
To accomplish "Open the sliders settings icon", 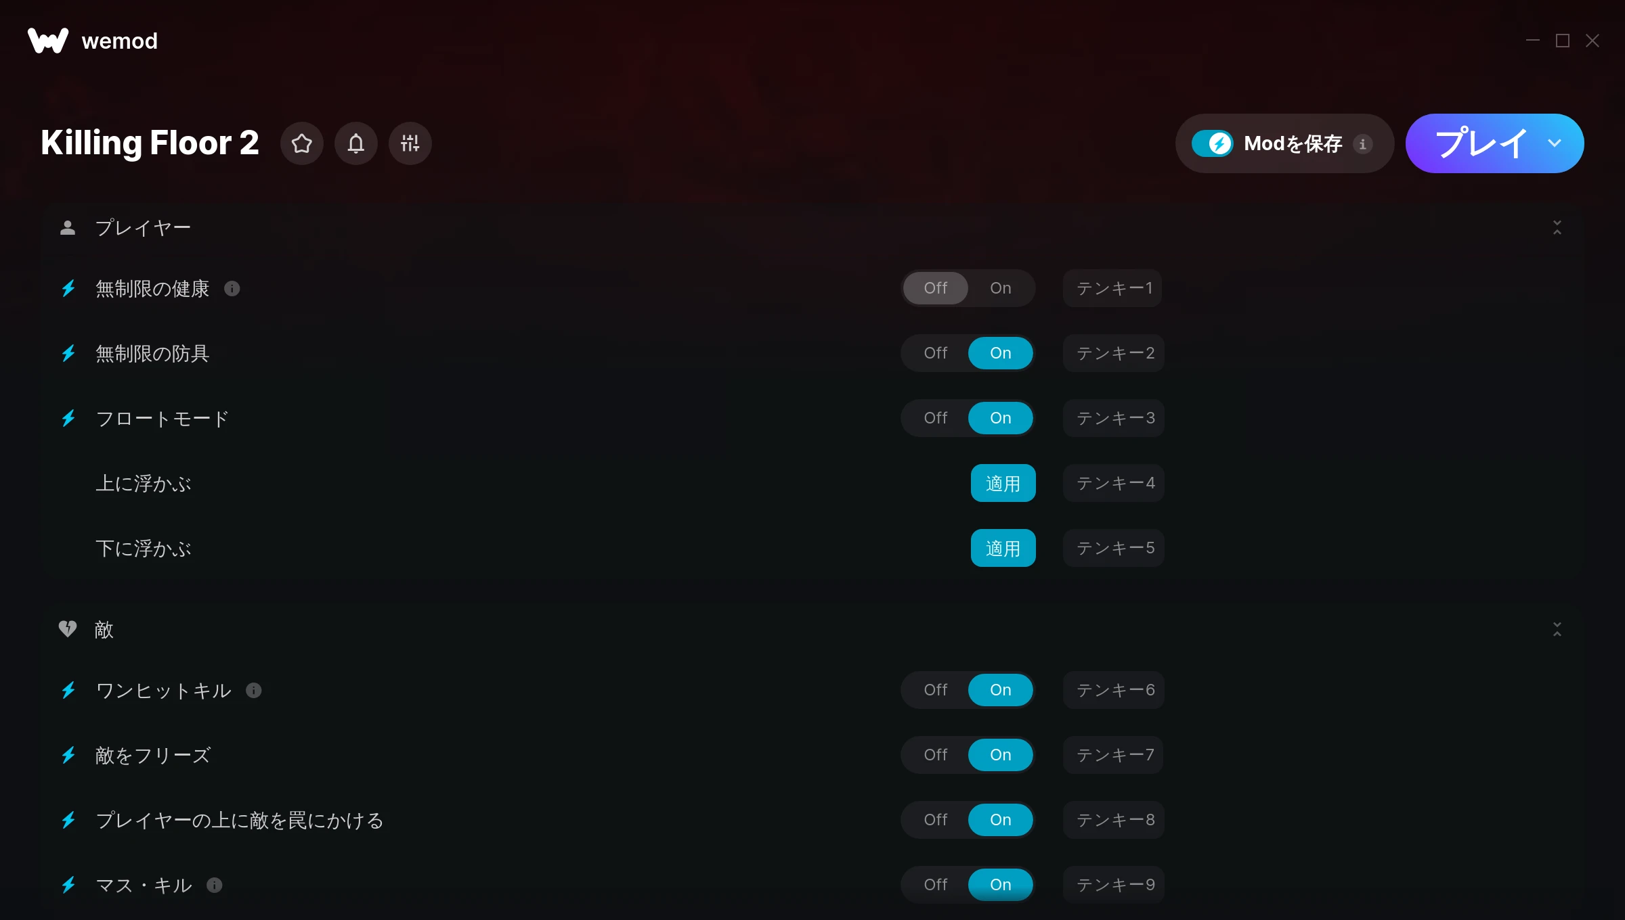I will (410, 143).
